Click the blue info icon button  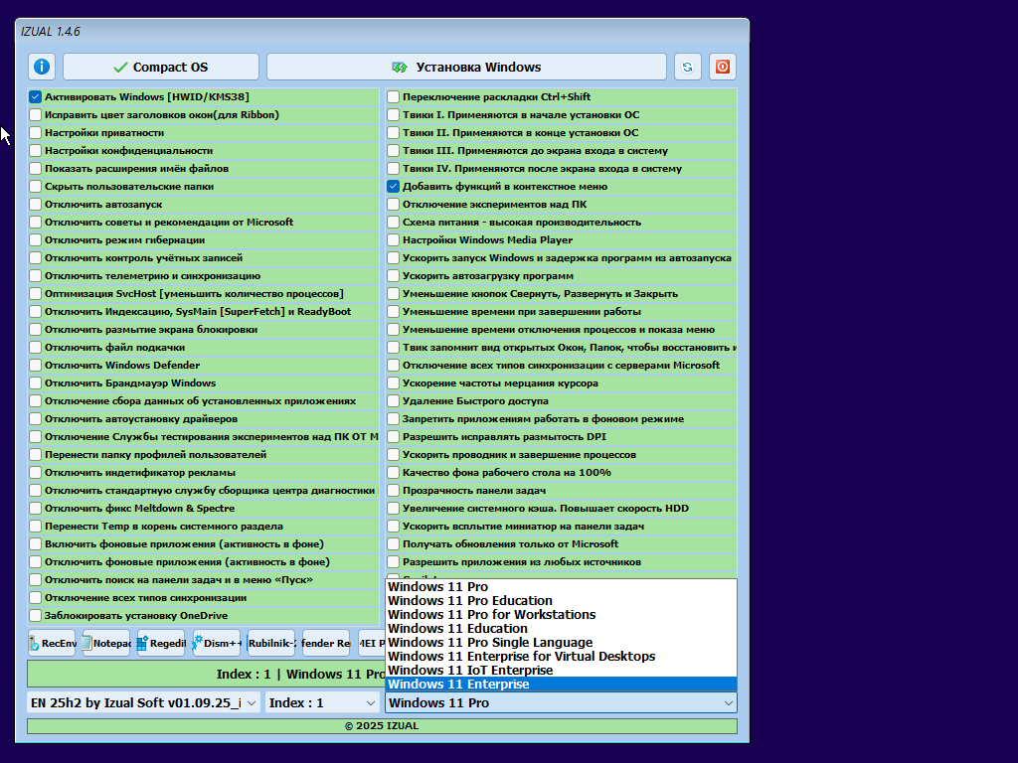pyautogui.click(x=42, y=67)
